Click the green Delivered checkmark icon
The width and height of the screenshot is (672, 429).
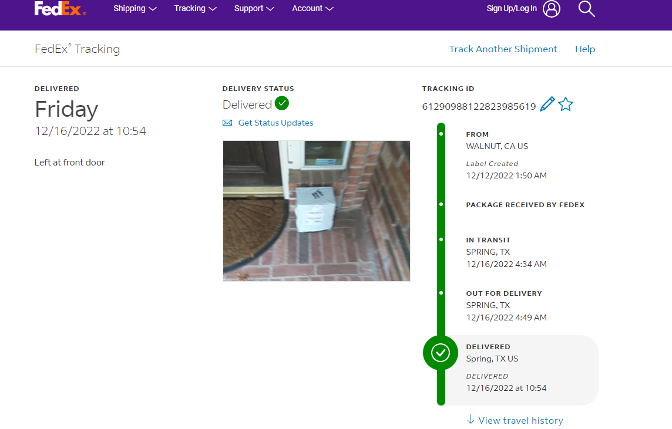282,104
